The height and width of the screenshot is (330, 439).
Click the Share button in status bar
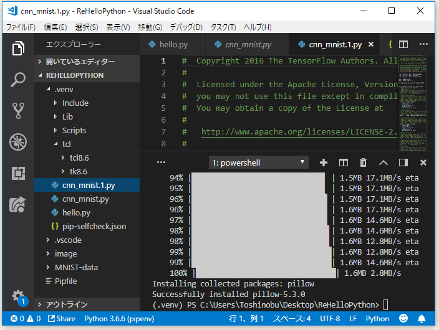62,319
